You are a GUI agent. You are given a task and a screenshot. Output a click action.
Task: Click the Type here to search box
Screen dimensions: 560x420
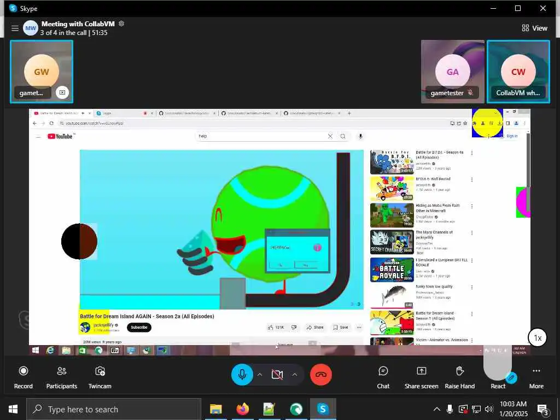(x=114, y=409)
